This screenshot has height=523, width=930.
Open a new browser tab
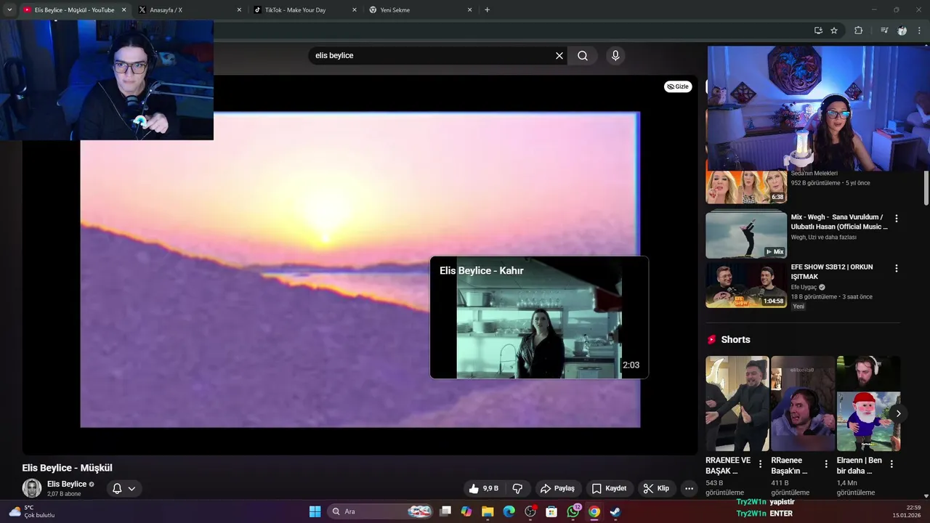click(487, 10)
